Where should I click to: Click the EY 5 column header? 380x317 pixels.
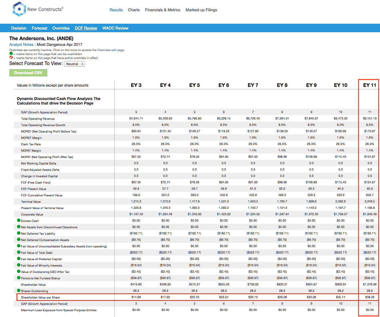tap(194, 85)
